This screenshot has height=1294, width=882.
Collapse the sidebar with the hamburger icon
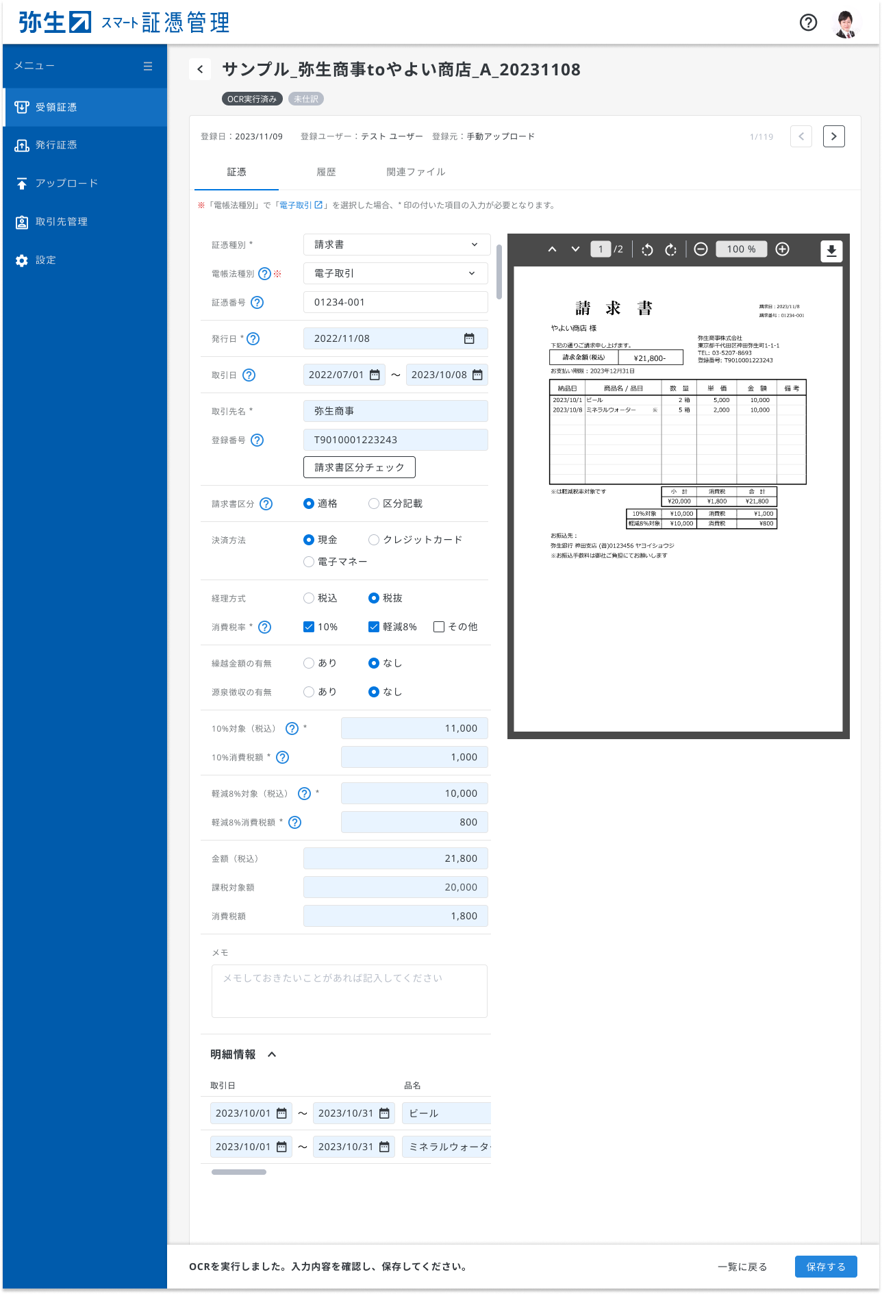148,66
